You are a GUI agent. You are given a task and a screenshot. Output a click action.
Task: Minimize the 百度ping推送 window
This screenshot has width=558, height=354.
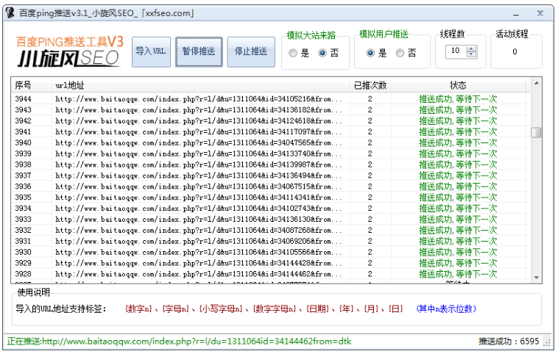pos(516,14)
